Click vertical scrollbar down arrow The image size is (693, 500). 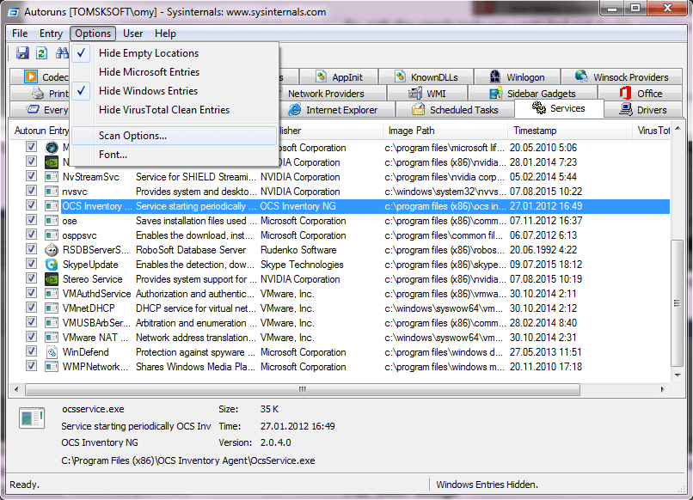click(678, 375)
